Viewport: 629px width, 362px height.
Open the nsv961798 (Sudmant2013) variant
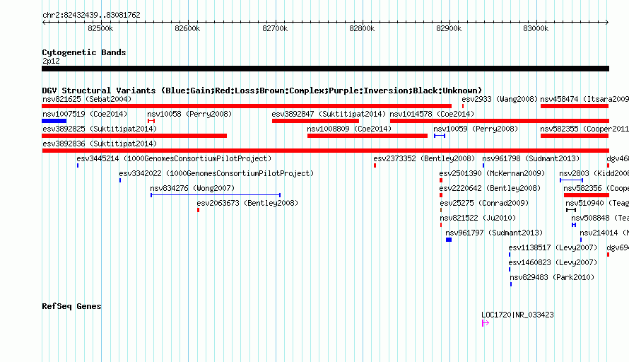[x=531, y=158]
